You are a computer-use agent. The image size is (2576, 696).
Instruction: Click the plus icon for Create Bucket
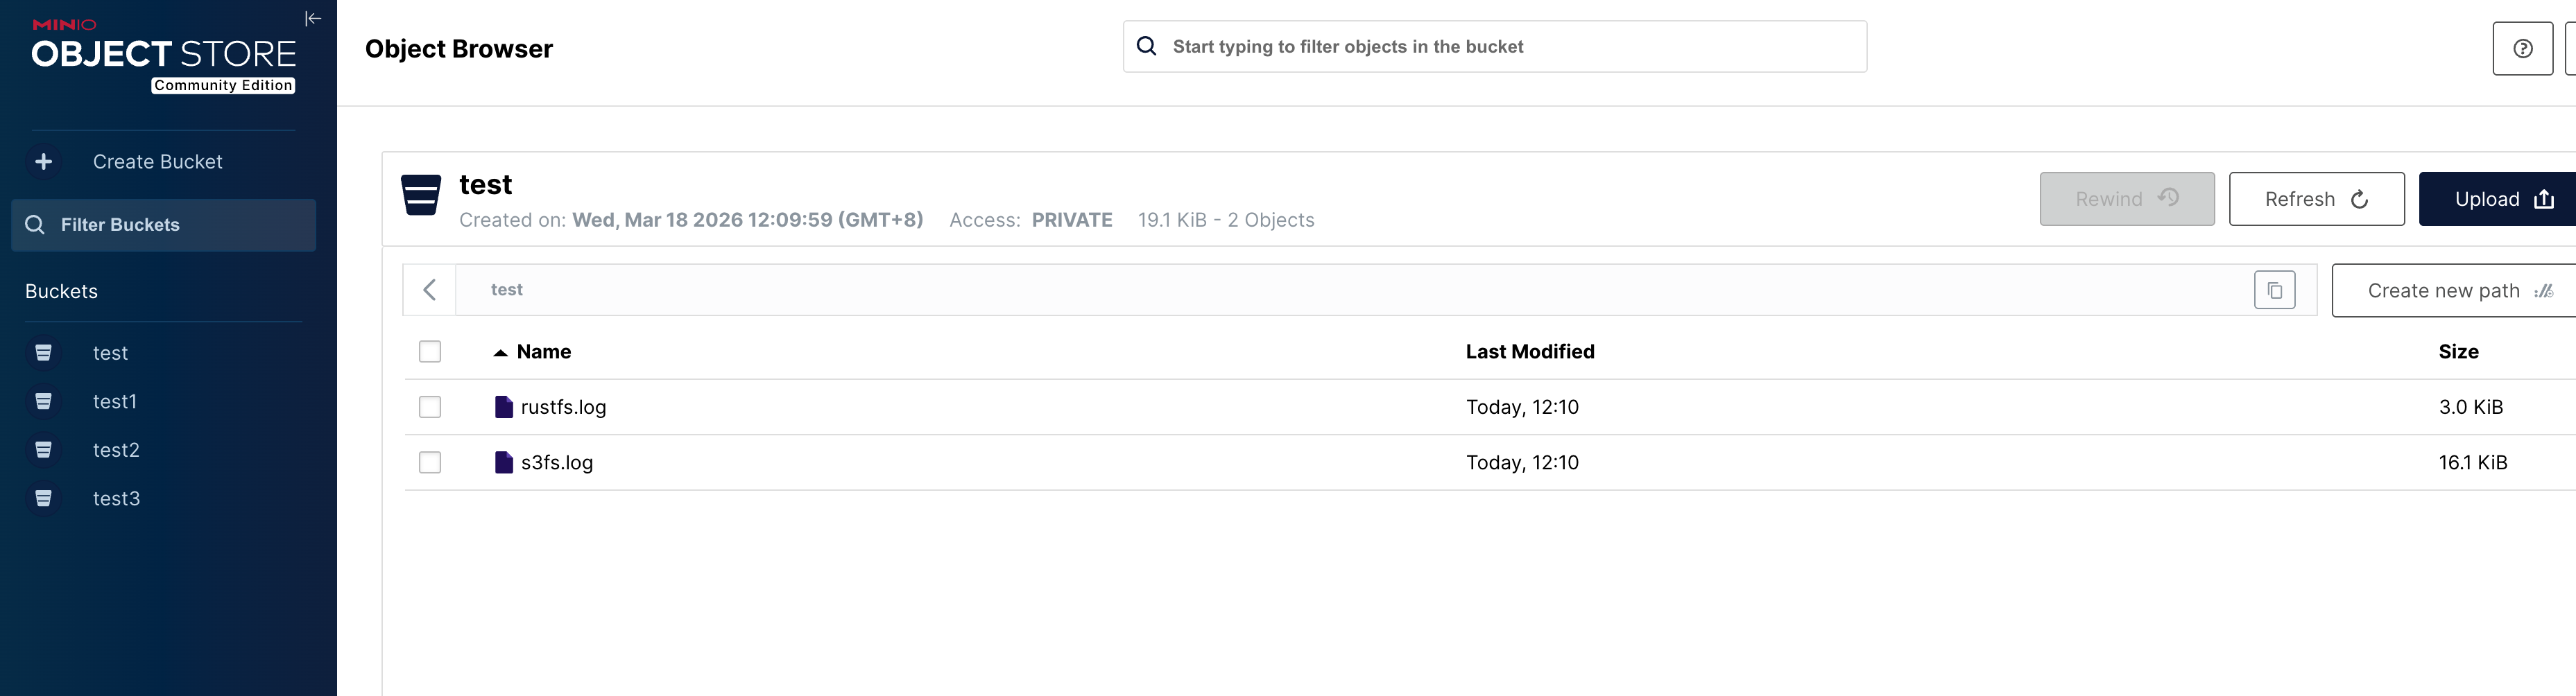coord(44,162)
